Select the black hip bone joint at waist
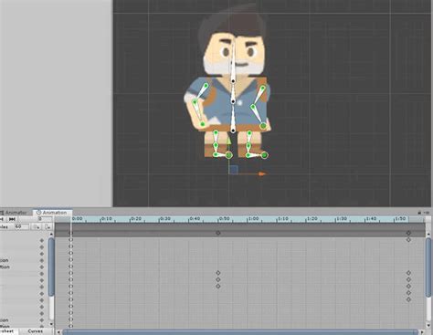 [x=233, y=131]
